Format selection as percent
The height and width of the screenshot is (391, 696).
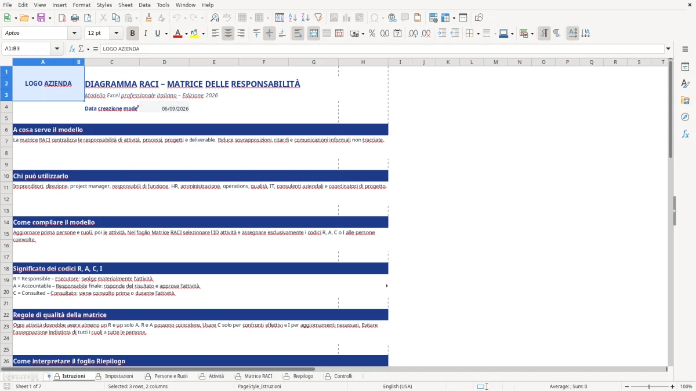pos(372,34)
